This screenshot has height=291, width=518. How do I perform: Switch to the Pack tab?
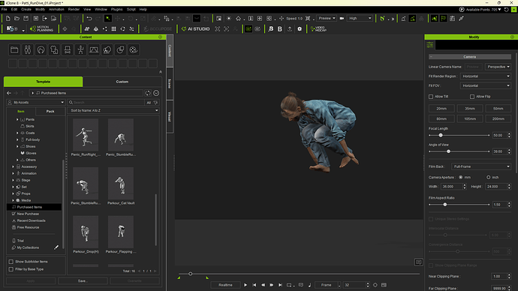50,112
